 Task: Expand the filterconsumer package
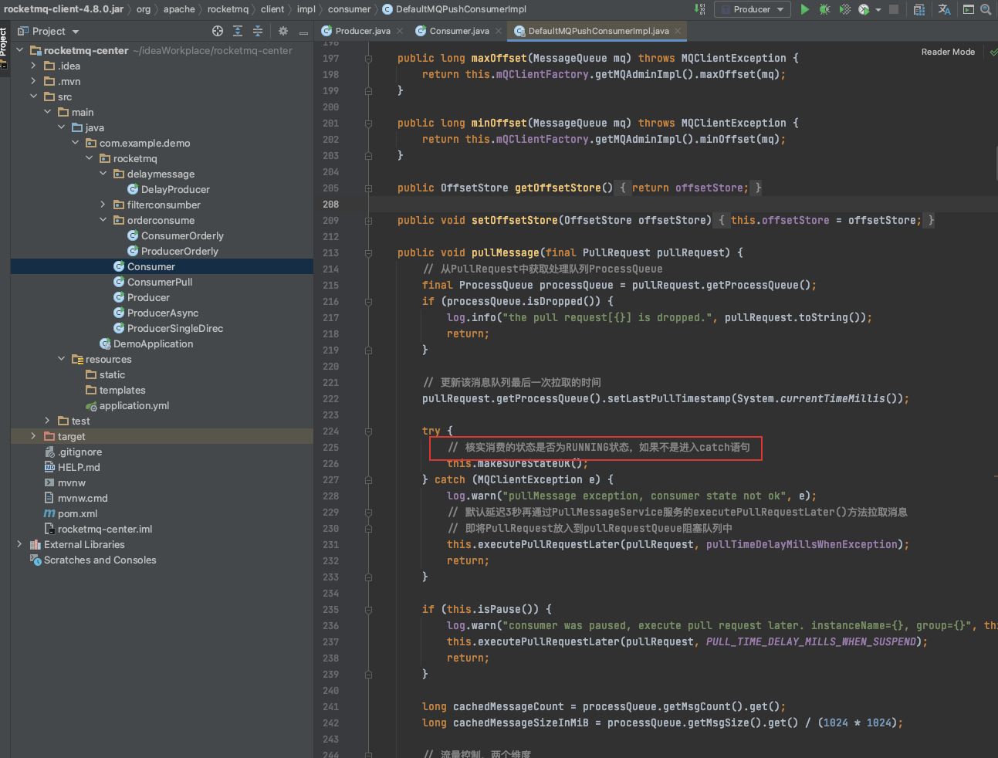pyautogui.click(x=103, y=205)
